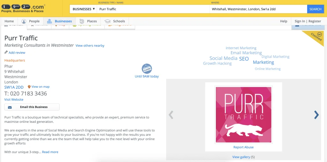Click the previous image arrow in the gallery
This screenshot has width=327, height=162.
pos(171,115)
